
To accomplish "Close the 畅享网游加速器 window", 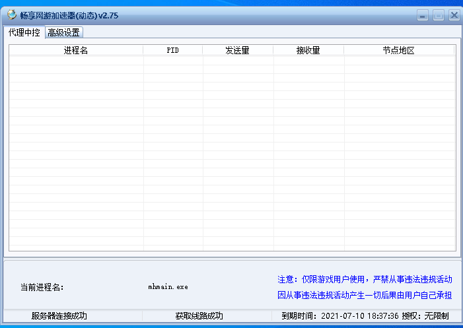I will (454, 15).
